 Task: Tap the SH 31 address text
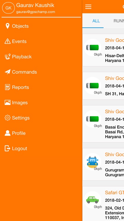(114, 94)
